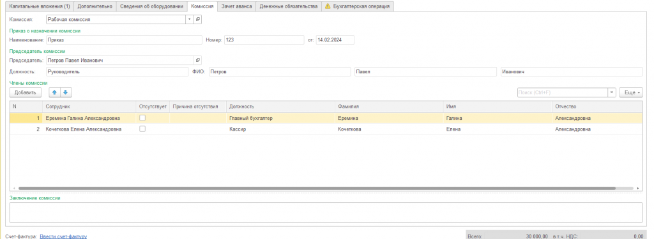Toggle Отсутствует checkbox for Еремина Галина Александровна

[142, 119]
